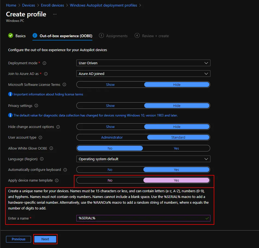
Task: Click blue info icon beside license terms notice
Action: pyautogui.click(x=10, y=94)
